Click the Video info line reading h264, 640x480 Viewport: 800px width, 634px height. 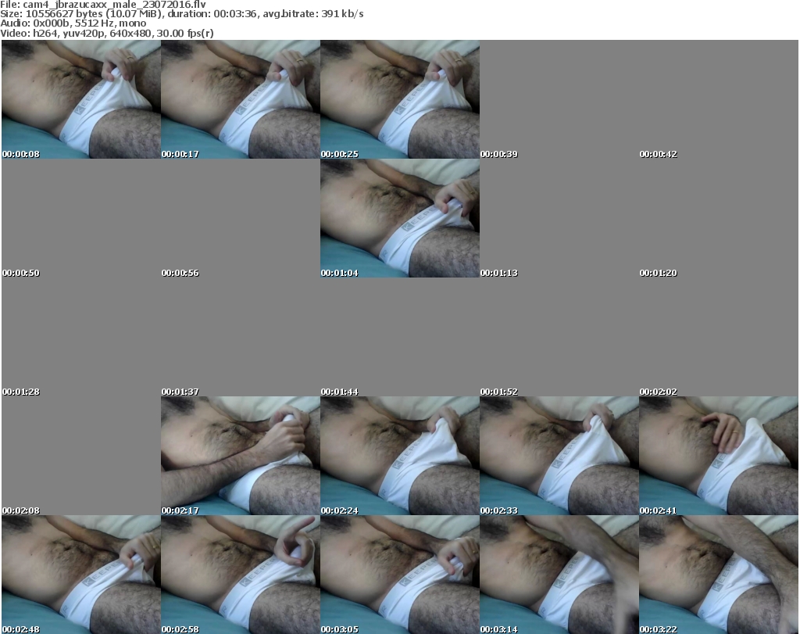coord(106,33)
